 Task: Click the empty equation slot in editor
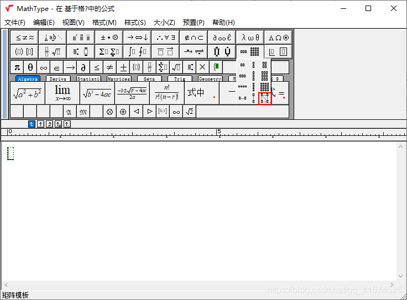pos(11,154)
